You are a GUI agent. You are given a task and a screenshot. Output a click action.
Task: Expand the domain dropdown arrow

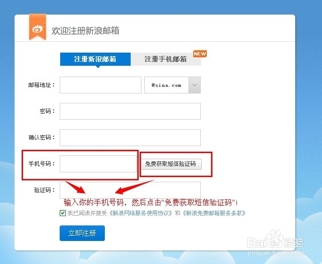click(195, 85)
